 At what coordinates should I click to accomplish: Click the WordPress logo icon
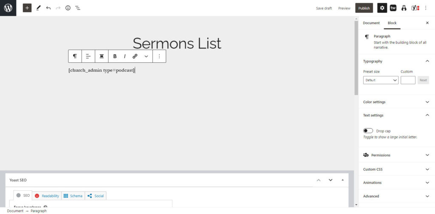pos(8,8)
